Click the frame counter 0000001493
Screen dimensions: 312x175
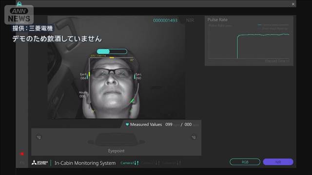pos(165,20)
